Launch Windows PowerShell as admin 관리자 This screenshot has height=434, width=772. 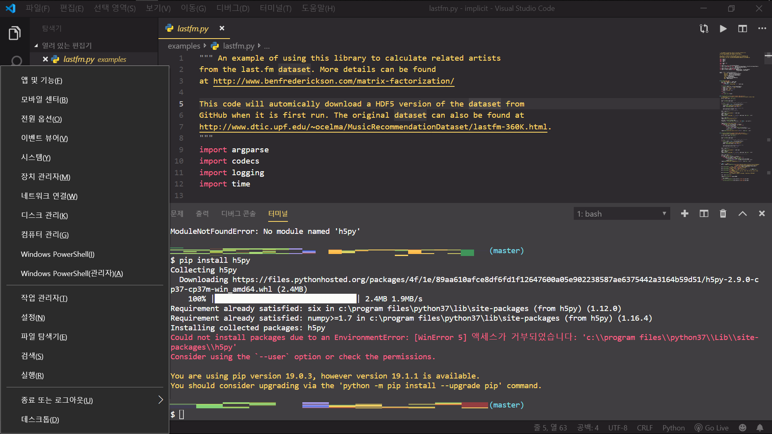[x=85, y=273]
